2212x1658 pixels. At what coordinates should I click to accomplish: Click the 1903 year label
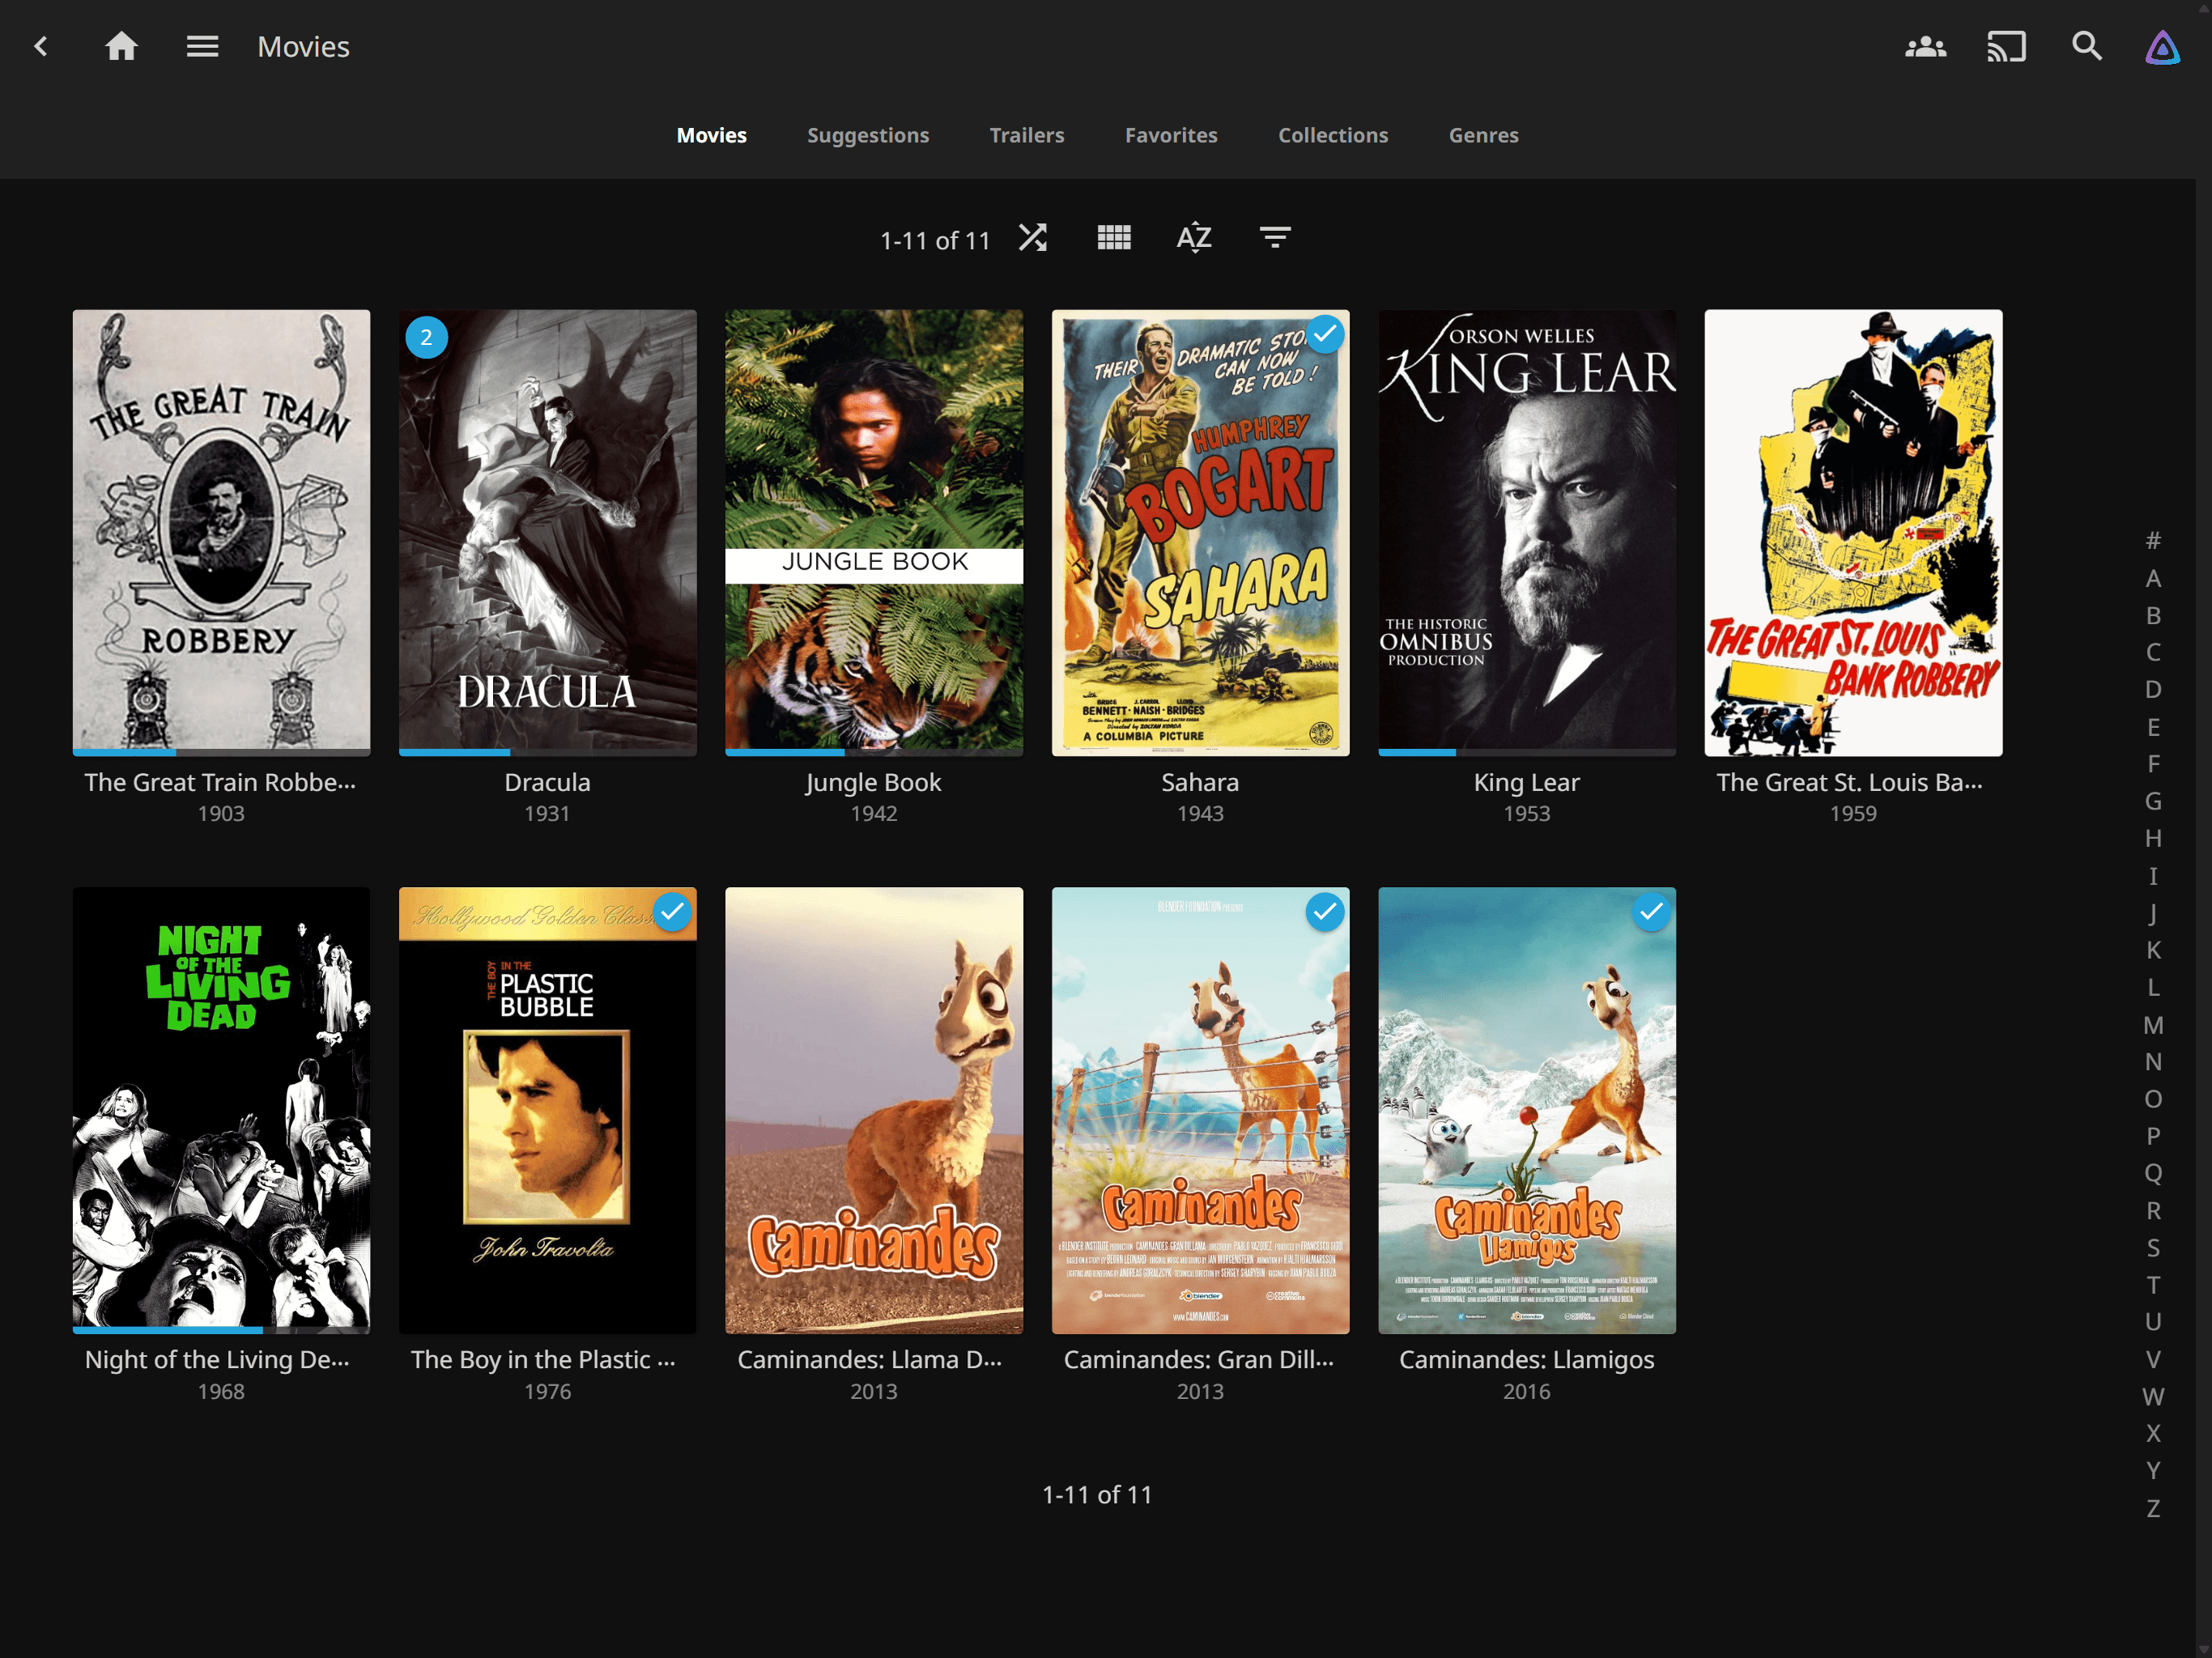[x=221, y=814]
